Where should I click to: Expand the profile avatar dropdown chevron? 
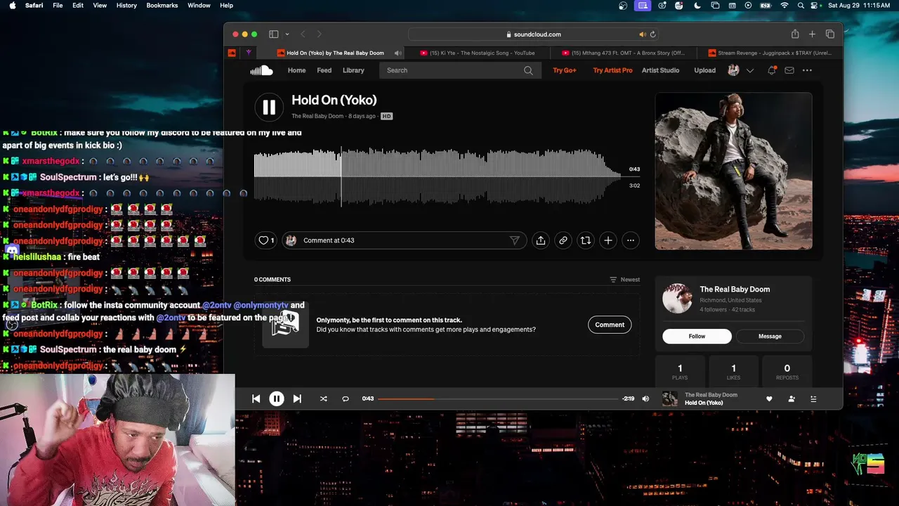[749, 70]
